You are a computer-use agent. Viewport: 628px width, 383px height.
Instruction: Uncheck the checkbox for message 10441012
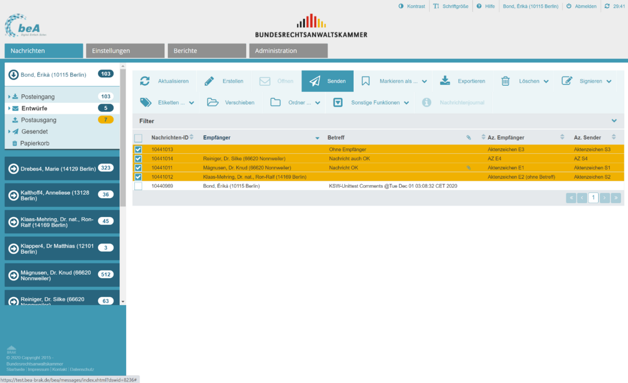(138, 177)
